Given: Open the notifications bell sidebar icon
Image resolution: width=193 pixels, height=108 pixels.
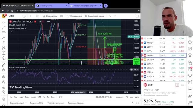Looking at the screenshot, I should 190,88.
